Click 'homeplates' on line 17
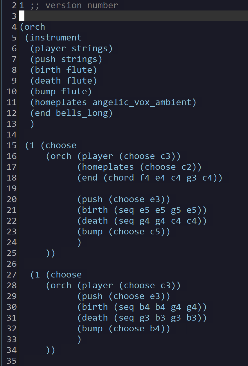This screenshot has height=366, width=248. 108,167
